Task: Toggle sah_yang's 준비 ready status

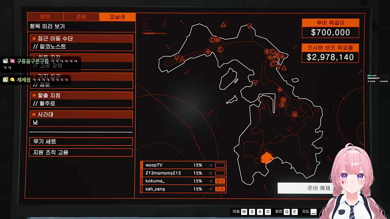Action: point(220,189)
